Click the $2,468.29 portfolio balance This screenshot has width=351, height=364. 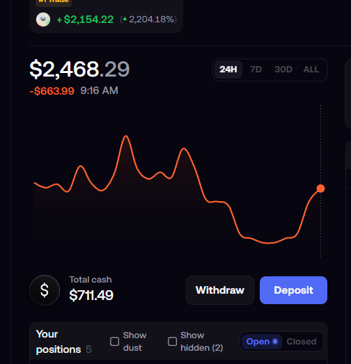[x=79, y=69]
